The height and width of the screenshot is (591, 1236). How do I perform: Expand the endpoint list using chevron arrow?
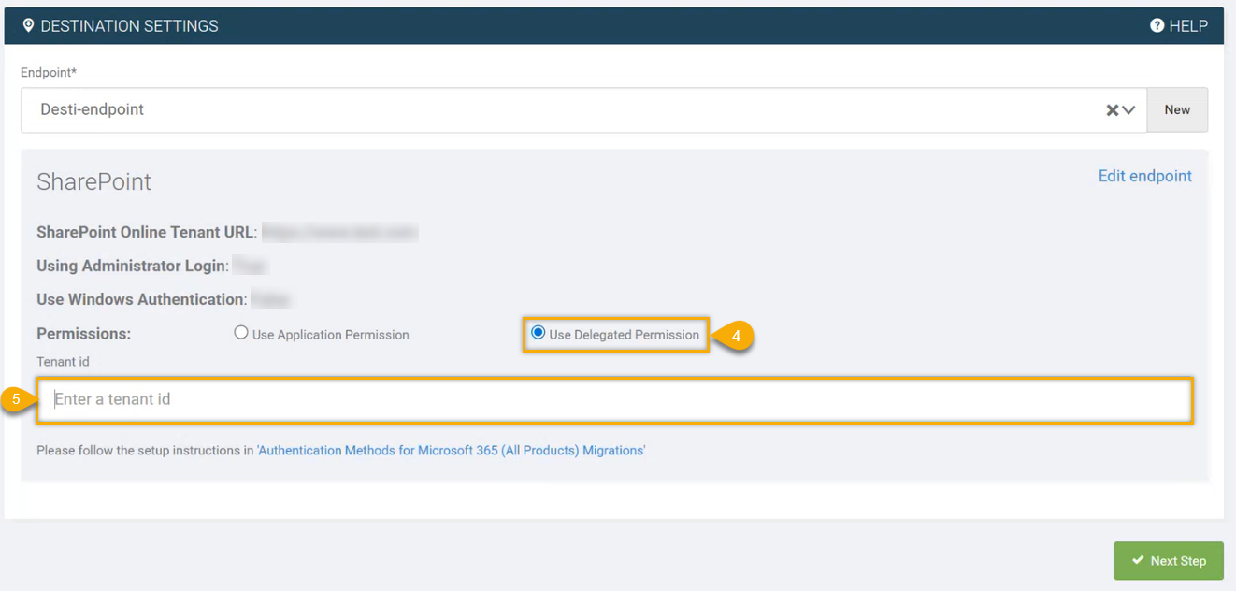[x=1129, y=110]
